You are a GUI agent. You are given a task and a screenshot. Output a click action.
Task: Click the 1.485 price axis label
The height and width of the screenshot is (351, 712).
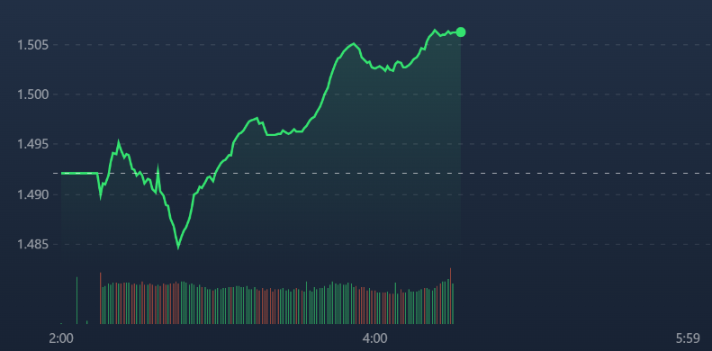tap(31, 244)
